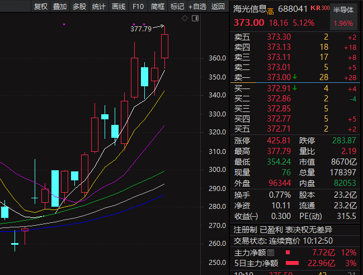Select the 卖五 price 373.30
The image size is (363, 275).
pos(279,37)
